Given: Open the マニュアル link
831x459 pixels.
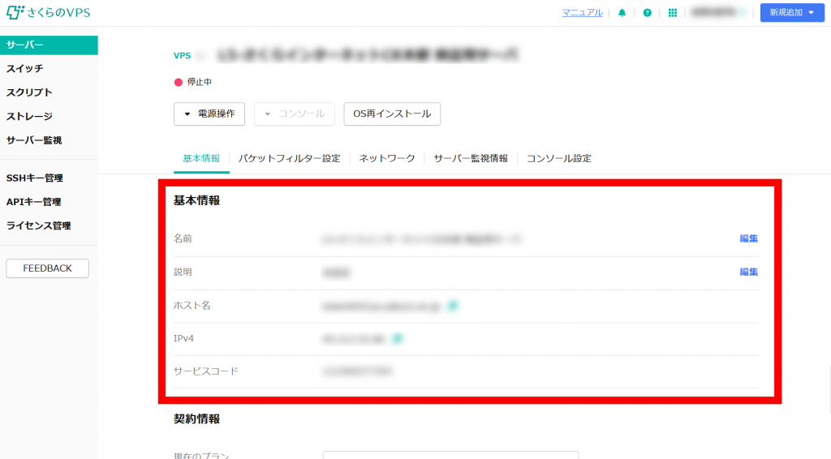Looking at the screenshot, I should coord(582,13).
